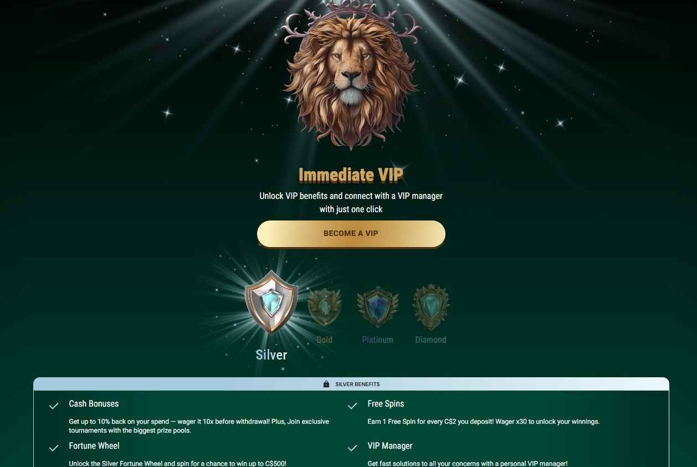The height and width of the screenshot is (467, 697).
Task: Click the checkmark next to Cash Bonuses
Action: pos(54,406)
